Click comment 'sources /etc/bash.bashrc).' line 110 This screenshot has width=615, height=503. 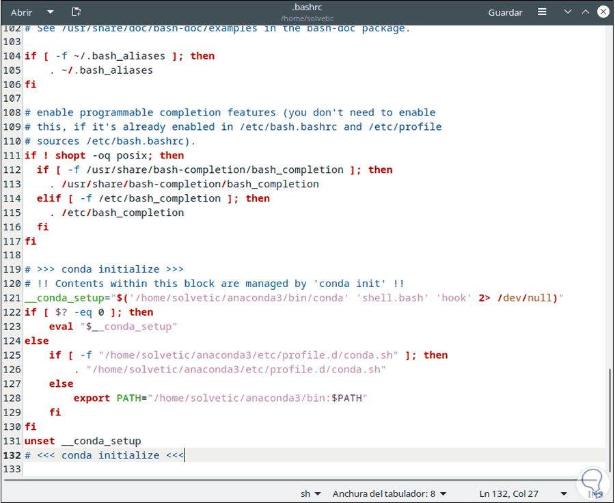point(110,141)
